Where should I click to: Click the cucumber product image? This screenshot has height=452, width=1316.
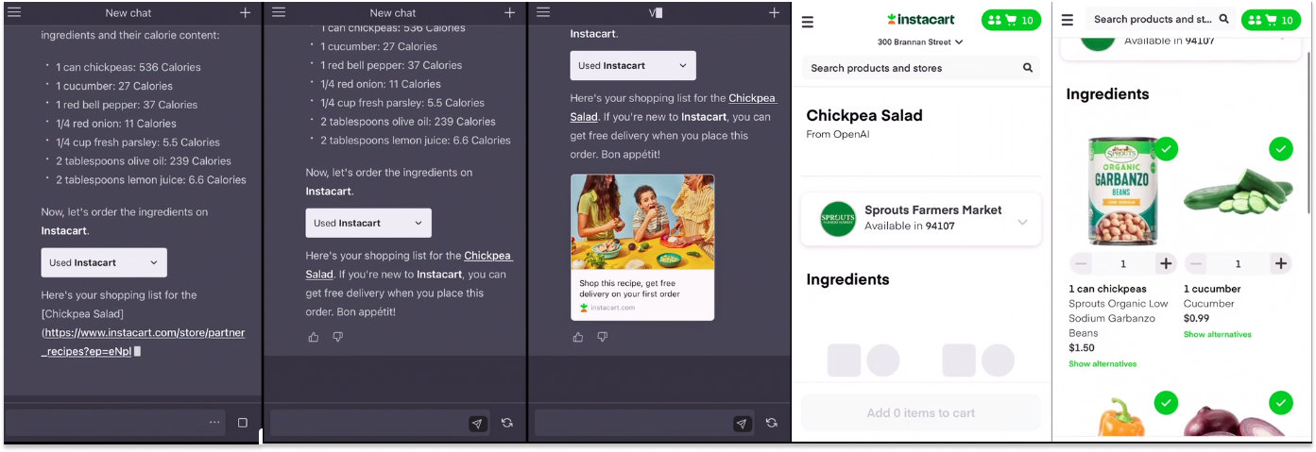pos(1239,191)
